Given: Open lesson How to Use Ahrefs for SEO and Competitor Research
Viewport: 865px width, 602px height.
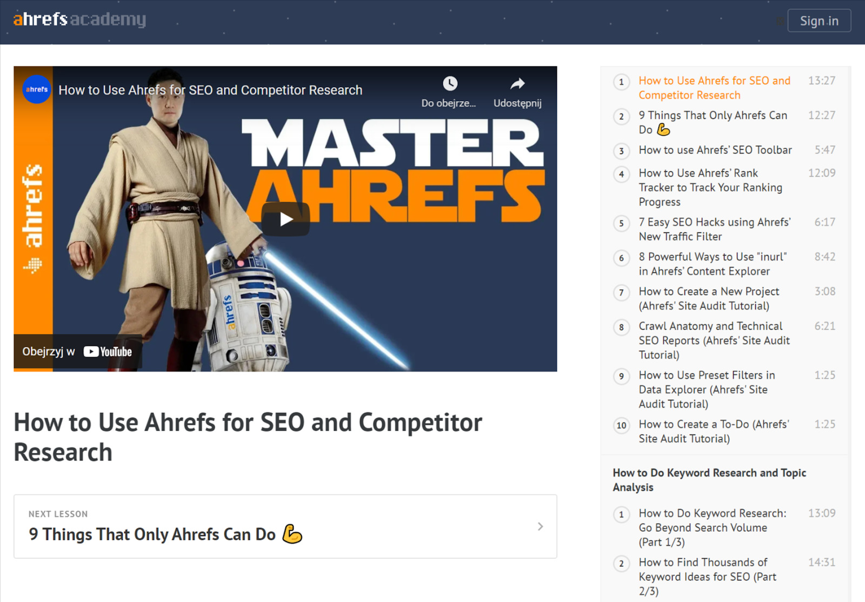Looking at the screenshot, I should pos(715,88).
